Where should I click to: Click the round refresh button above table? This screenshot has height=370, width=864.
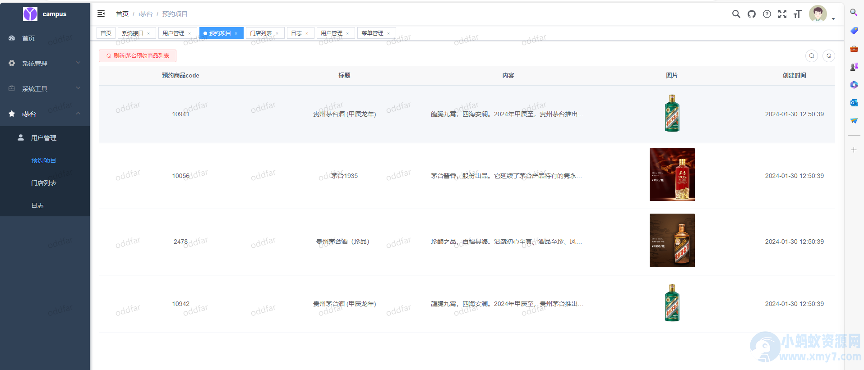pos(828,55)
